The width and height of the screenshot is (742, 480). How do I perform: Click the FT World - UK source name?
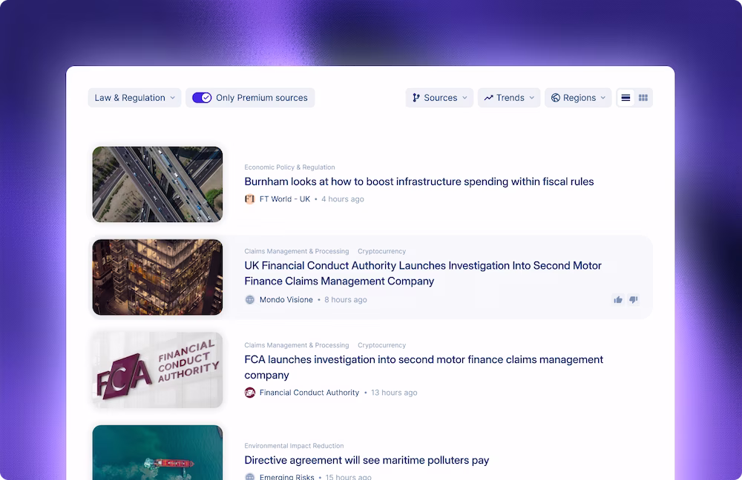285,199
